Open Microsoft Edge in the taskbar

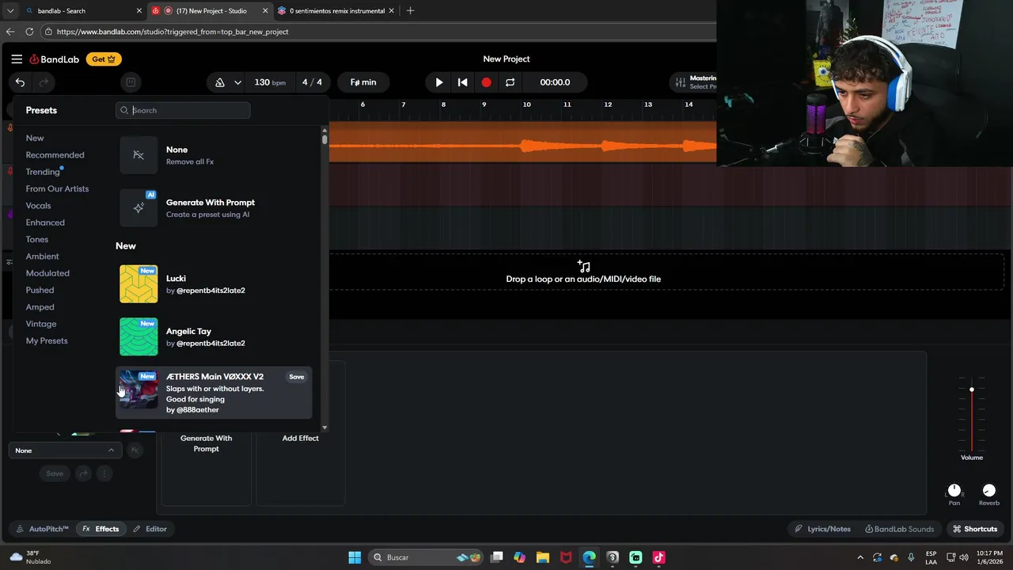(590, 557)
